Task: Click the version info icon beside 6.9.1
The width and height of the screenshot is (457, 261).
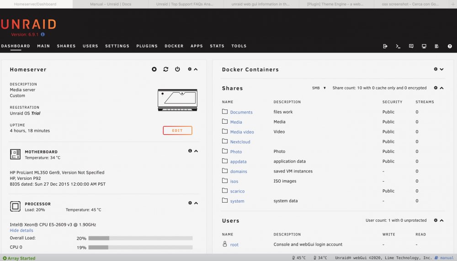Action: click(x=43, y=34)
